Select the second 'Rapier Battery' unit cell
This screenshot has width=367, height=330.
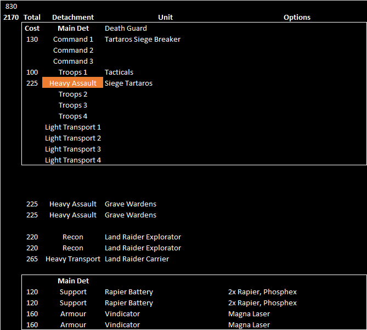129,303
